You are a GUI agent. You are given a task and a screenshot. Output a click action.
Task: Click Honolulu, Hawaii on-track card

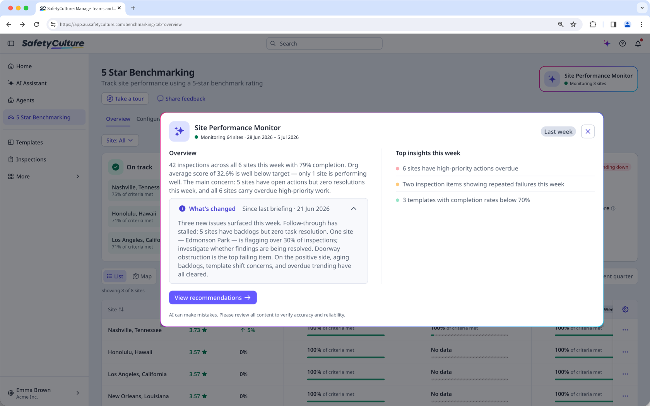[x=134, y=217]
